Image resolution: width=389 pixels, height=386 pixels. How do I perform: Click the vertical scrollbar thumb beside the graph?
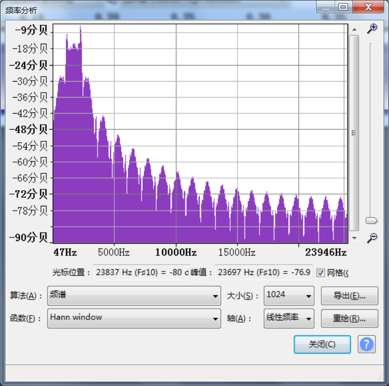coord(354,133)
